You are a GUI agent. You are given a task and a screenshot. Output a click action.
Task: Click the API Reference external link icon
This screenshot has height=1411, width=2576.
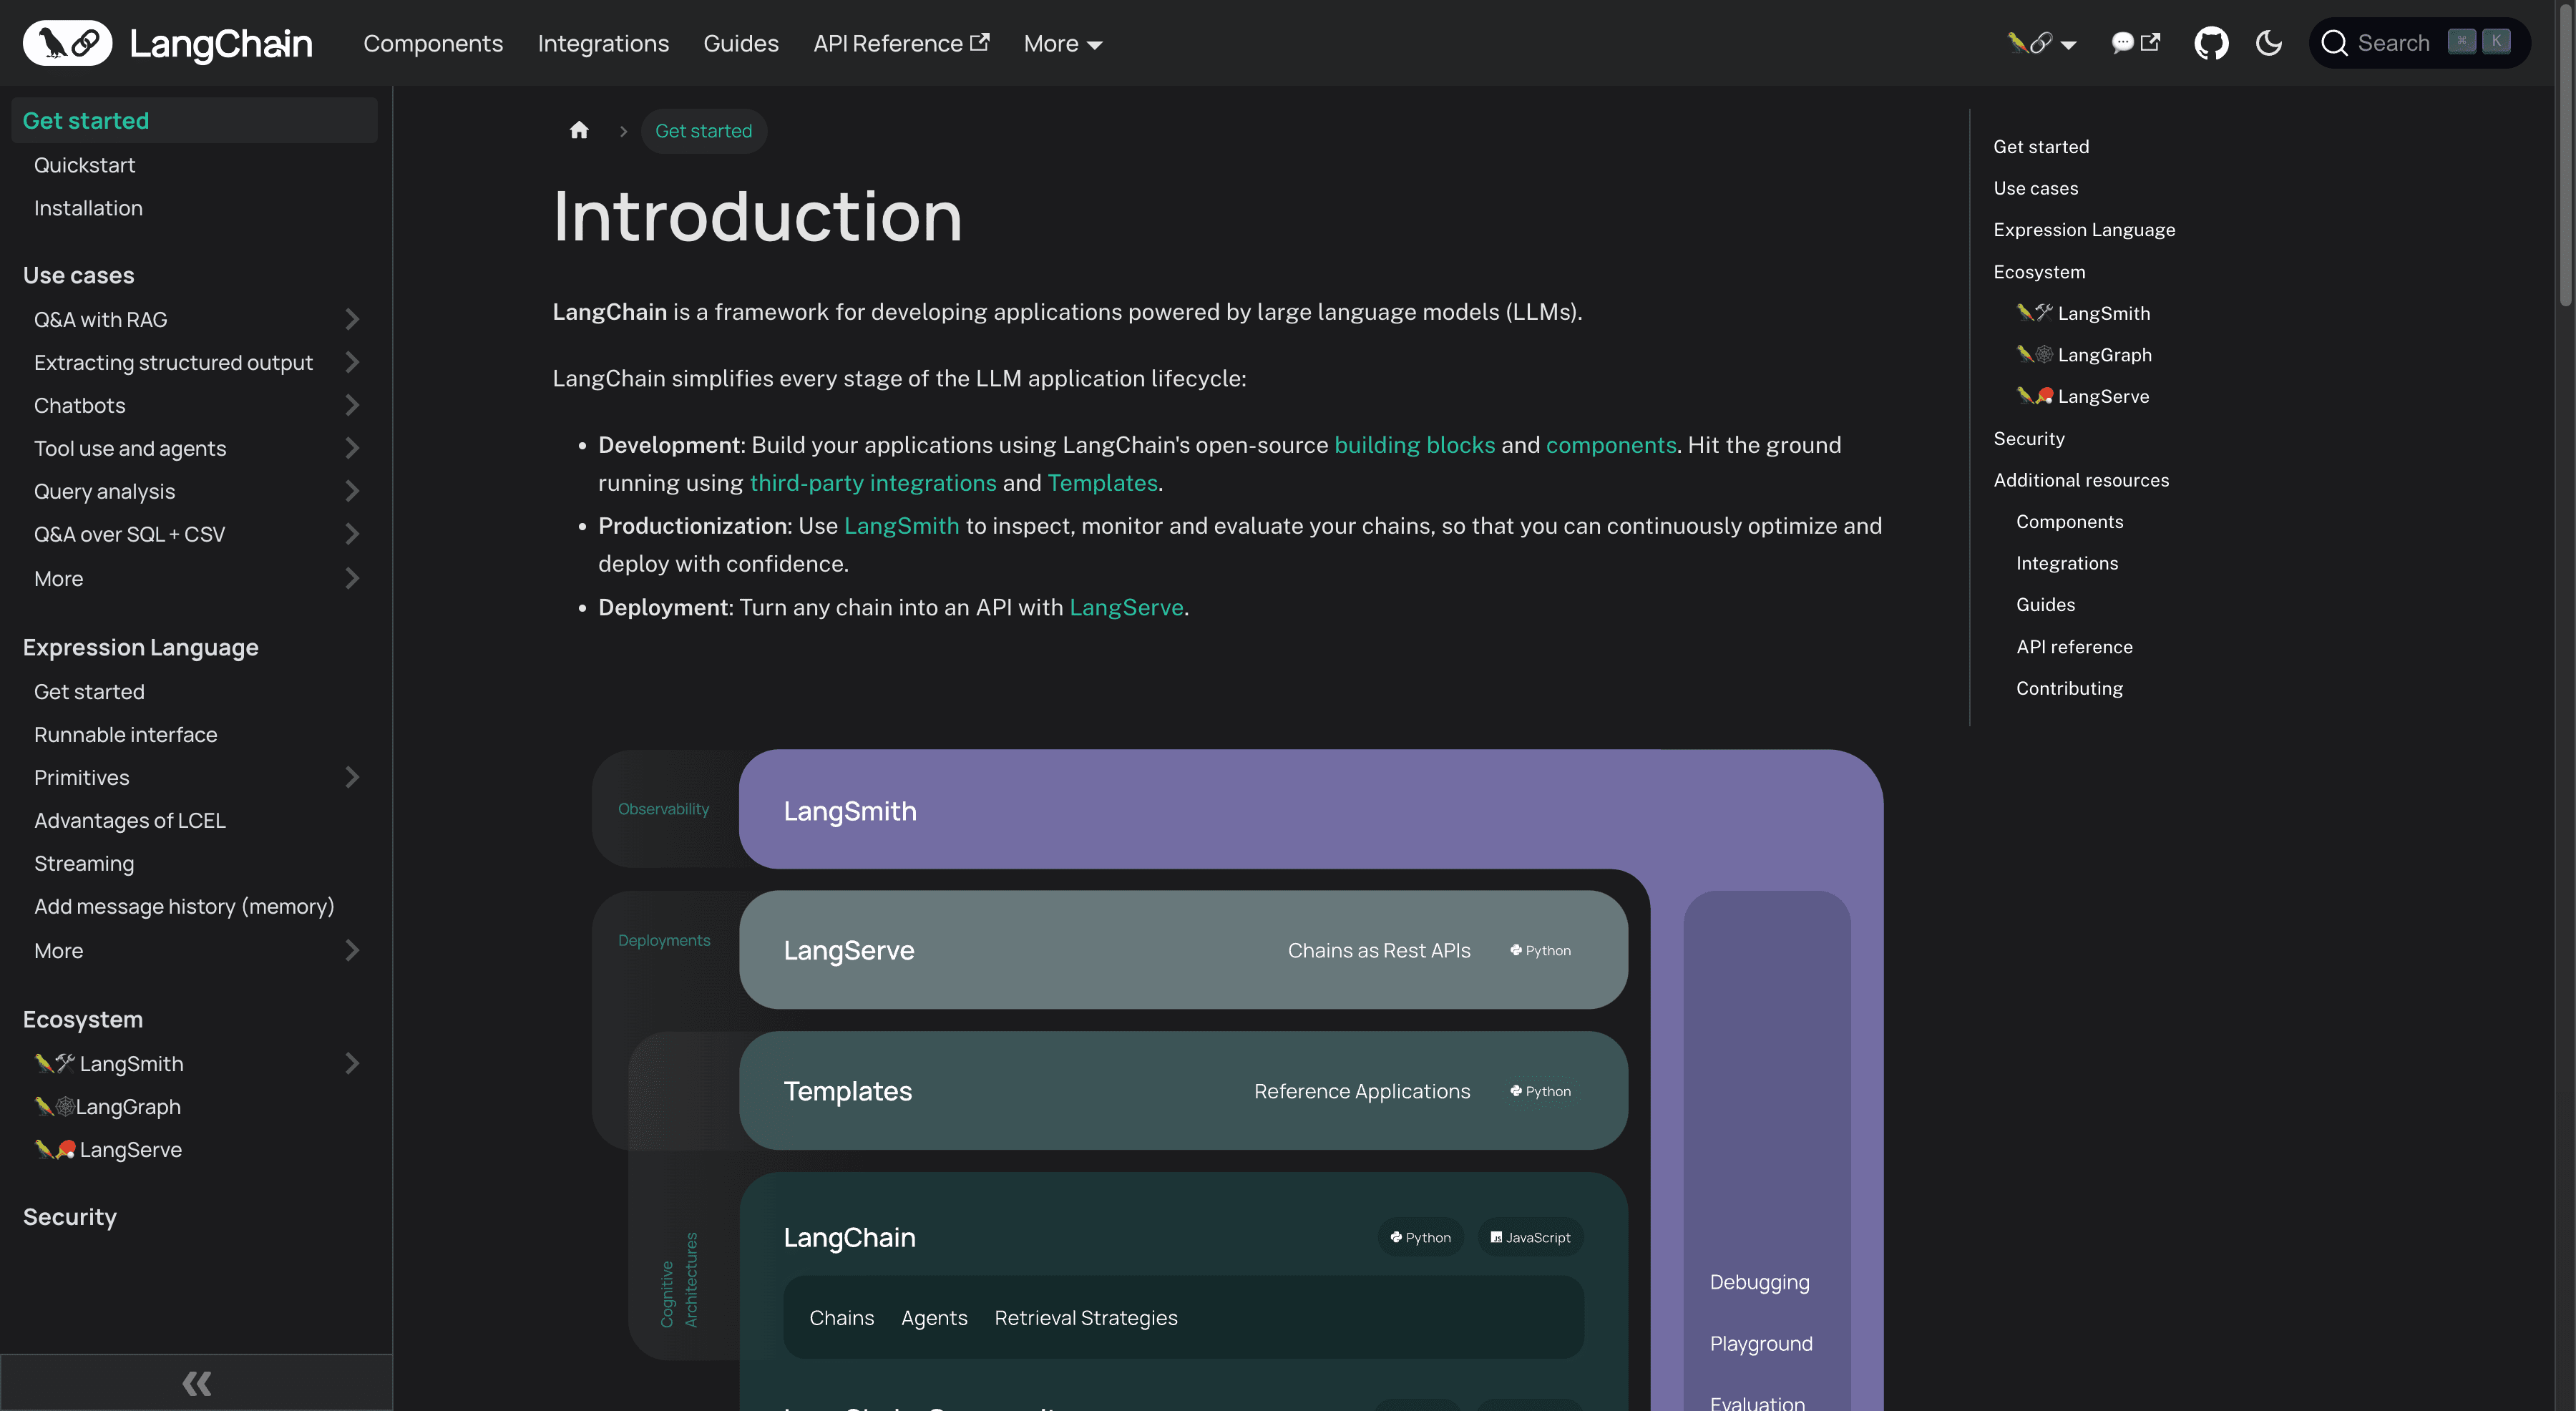pos(981,42)
